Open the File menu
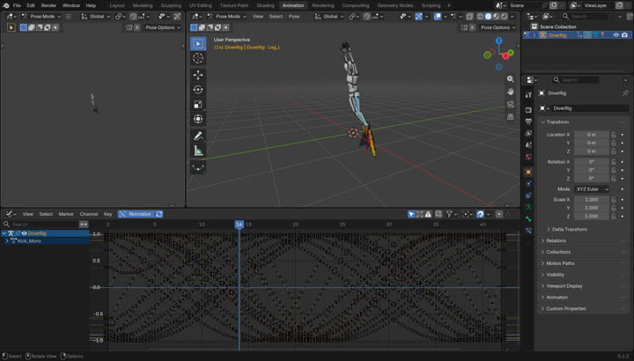Viewport: 634px width, 361px height. coord(17,5)
